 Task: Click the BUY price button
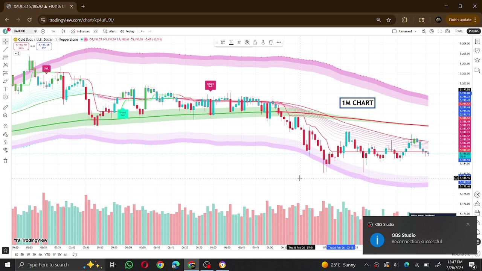(x=44, y=46)
